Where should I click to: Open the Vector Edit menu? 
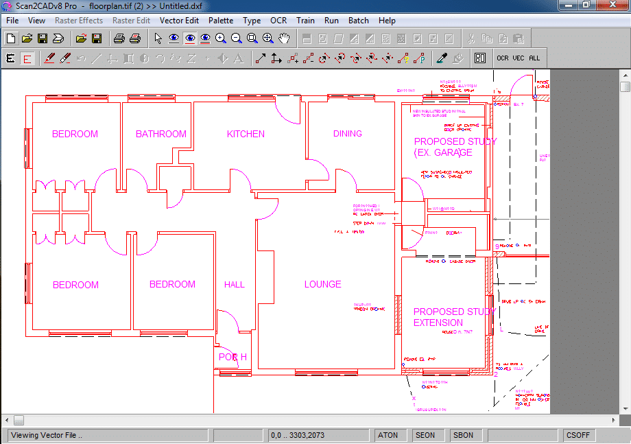tap(179, 21)
